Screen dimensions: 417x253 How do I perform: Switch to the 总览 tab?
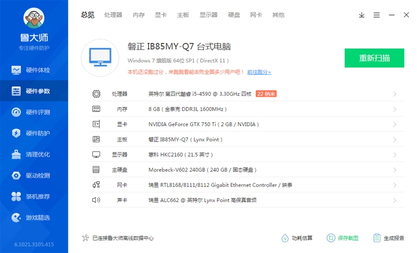click(x=88, y=15)
